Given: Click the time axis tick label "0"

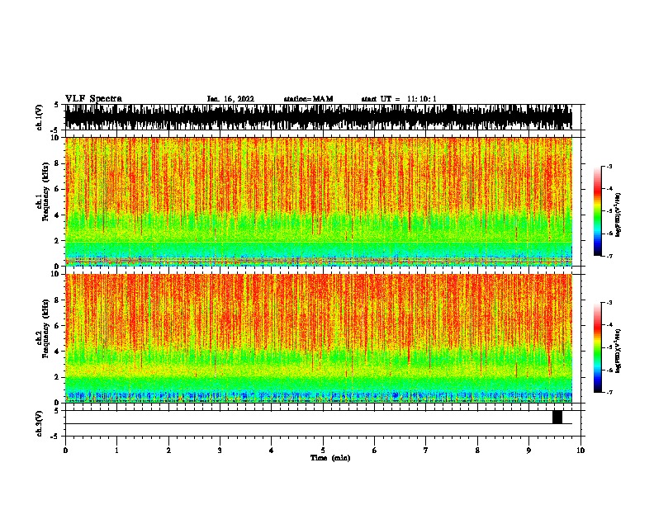Looking at the screenshot, I should click(65, 451).
